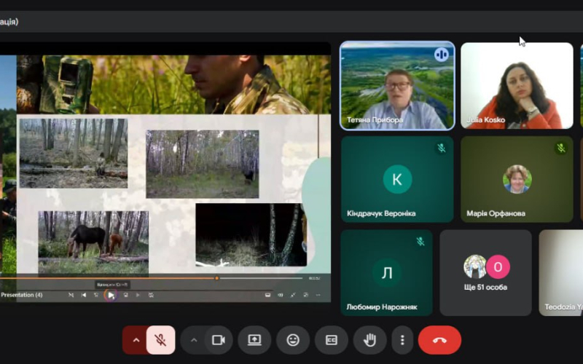Raise your hand
583x364 pixels.
[x=369, y=340]
